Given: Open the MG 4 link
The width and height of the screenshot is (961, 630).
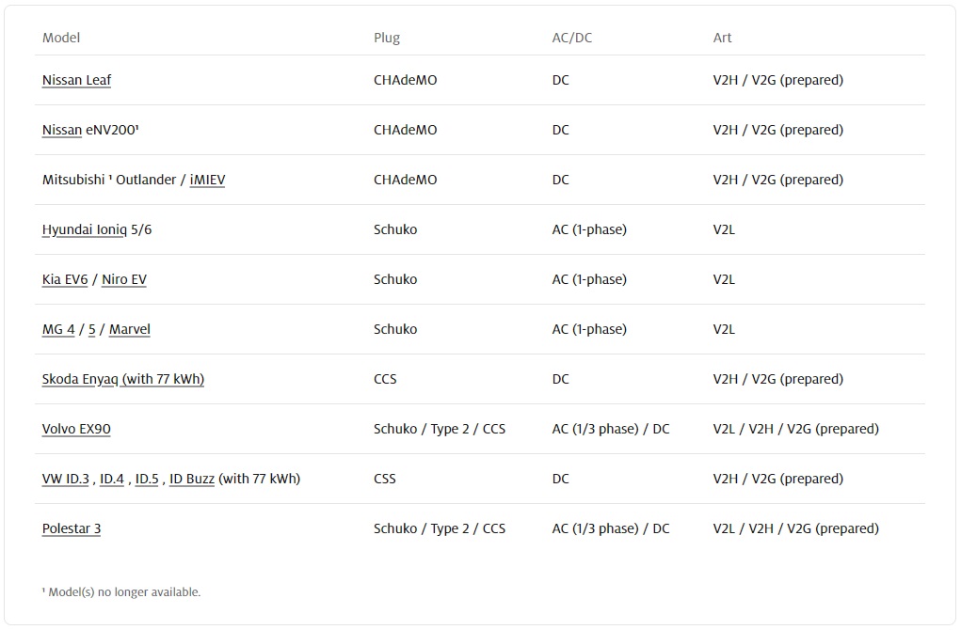Looking at the screenshot, I should tap(58, 329).
